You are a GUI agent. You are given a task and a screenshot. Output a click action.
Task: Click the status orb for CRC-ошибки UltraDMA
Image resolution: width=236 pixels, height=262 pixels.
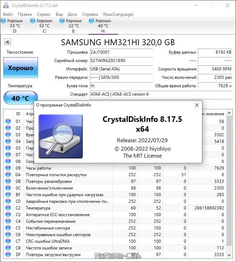point(8,241)
